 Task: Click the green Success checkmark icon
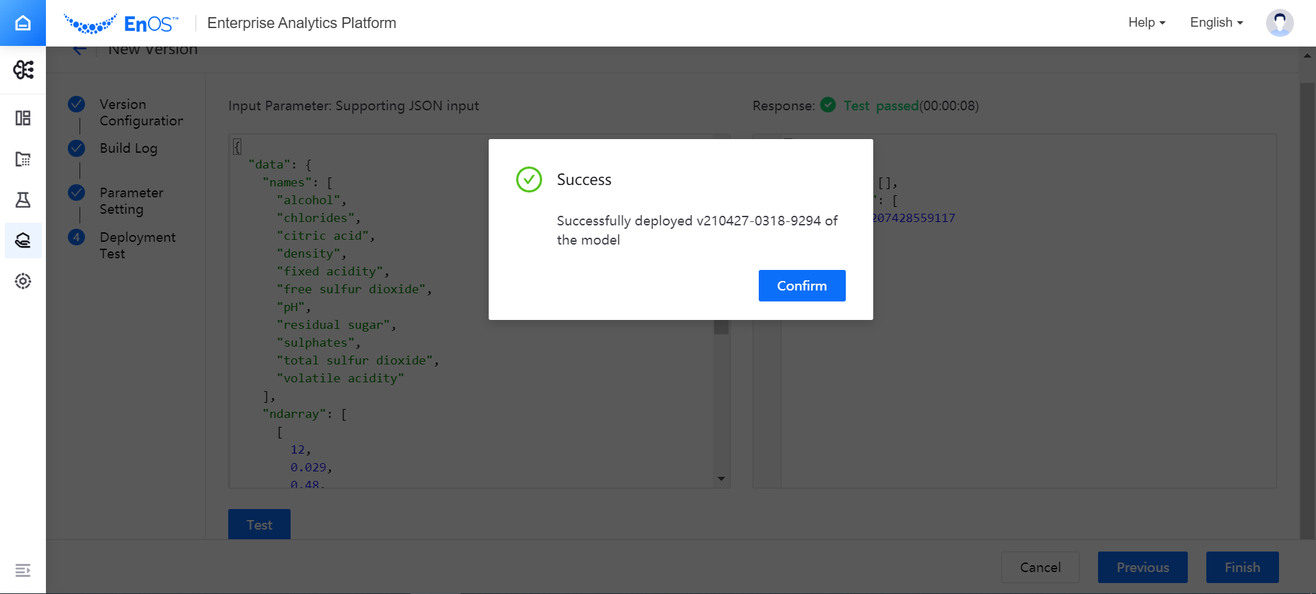point(529,180)
